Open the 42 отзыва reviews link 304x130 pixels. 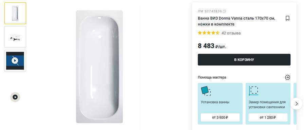pyautogui.click(x=231, y=33)
